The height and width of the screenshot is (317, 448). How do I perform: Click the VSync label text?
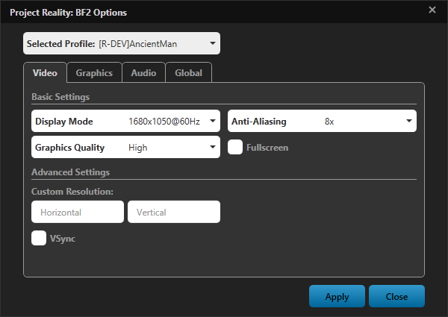click(x=63, y=239)
